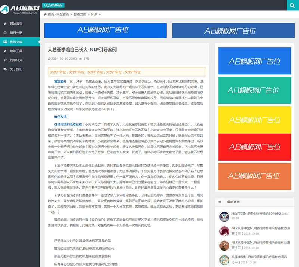Click thumbnail of 强有力语言（二） article
The image size is (299, 267).
224,246
